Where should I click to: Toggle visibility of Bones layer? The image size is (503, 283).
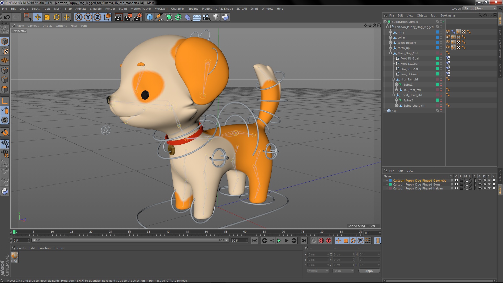pos(456,184)
